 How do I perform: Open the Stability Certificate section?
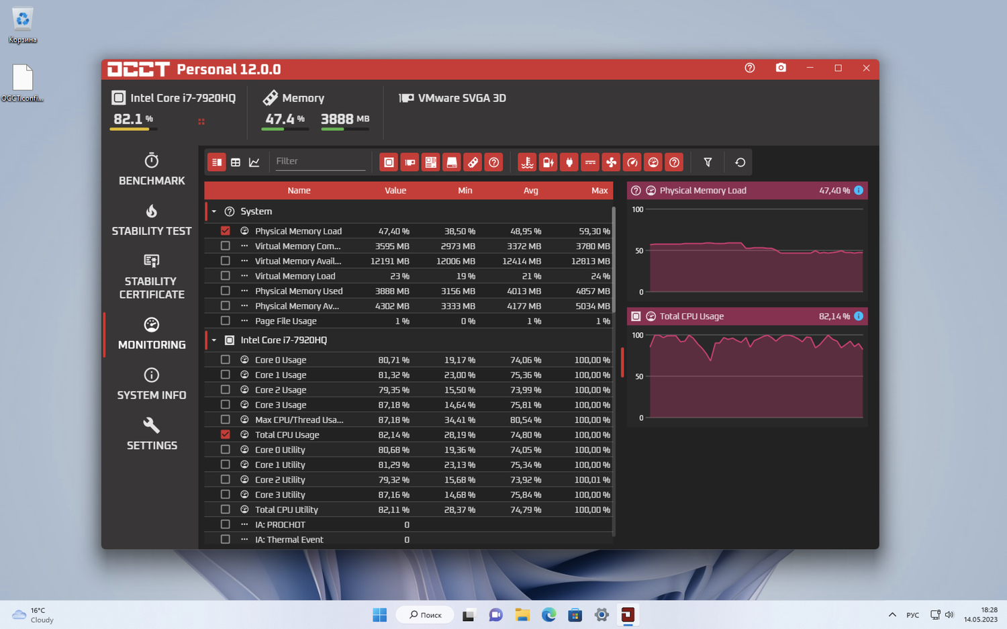pyautogui.click(x=152, y=277)
